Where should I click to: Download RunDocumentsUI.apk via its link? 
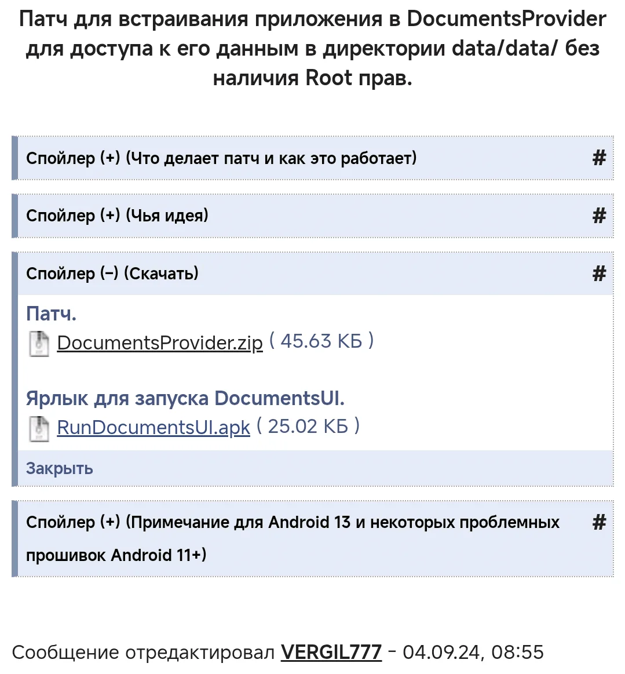[x=153, y=428]
